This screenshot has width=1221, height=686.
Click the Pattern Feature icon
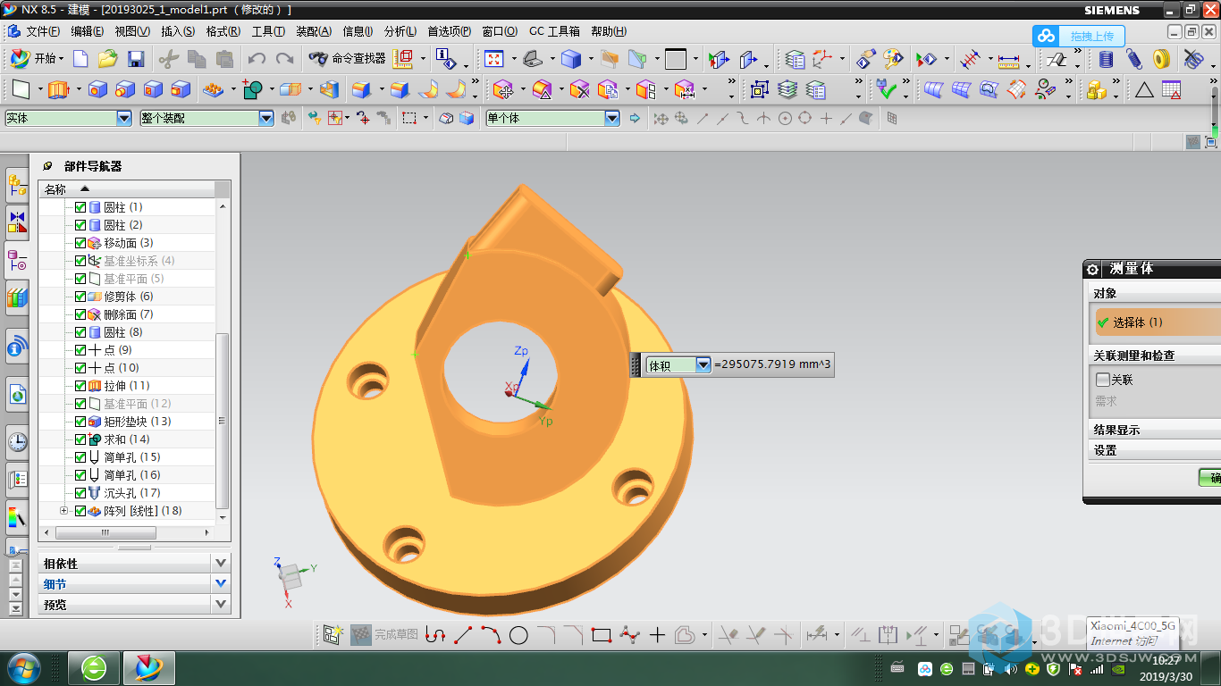pyautogui.click(x=213, y=89)
